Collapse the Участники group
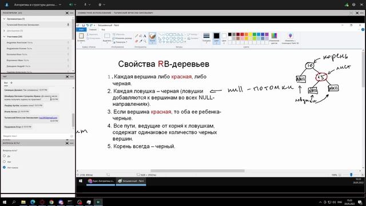Image resolution: width=366 pixels, height=206 pixels. (4, 37)
